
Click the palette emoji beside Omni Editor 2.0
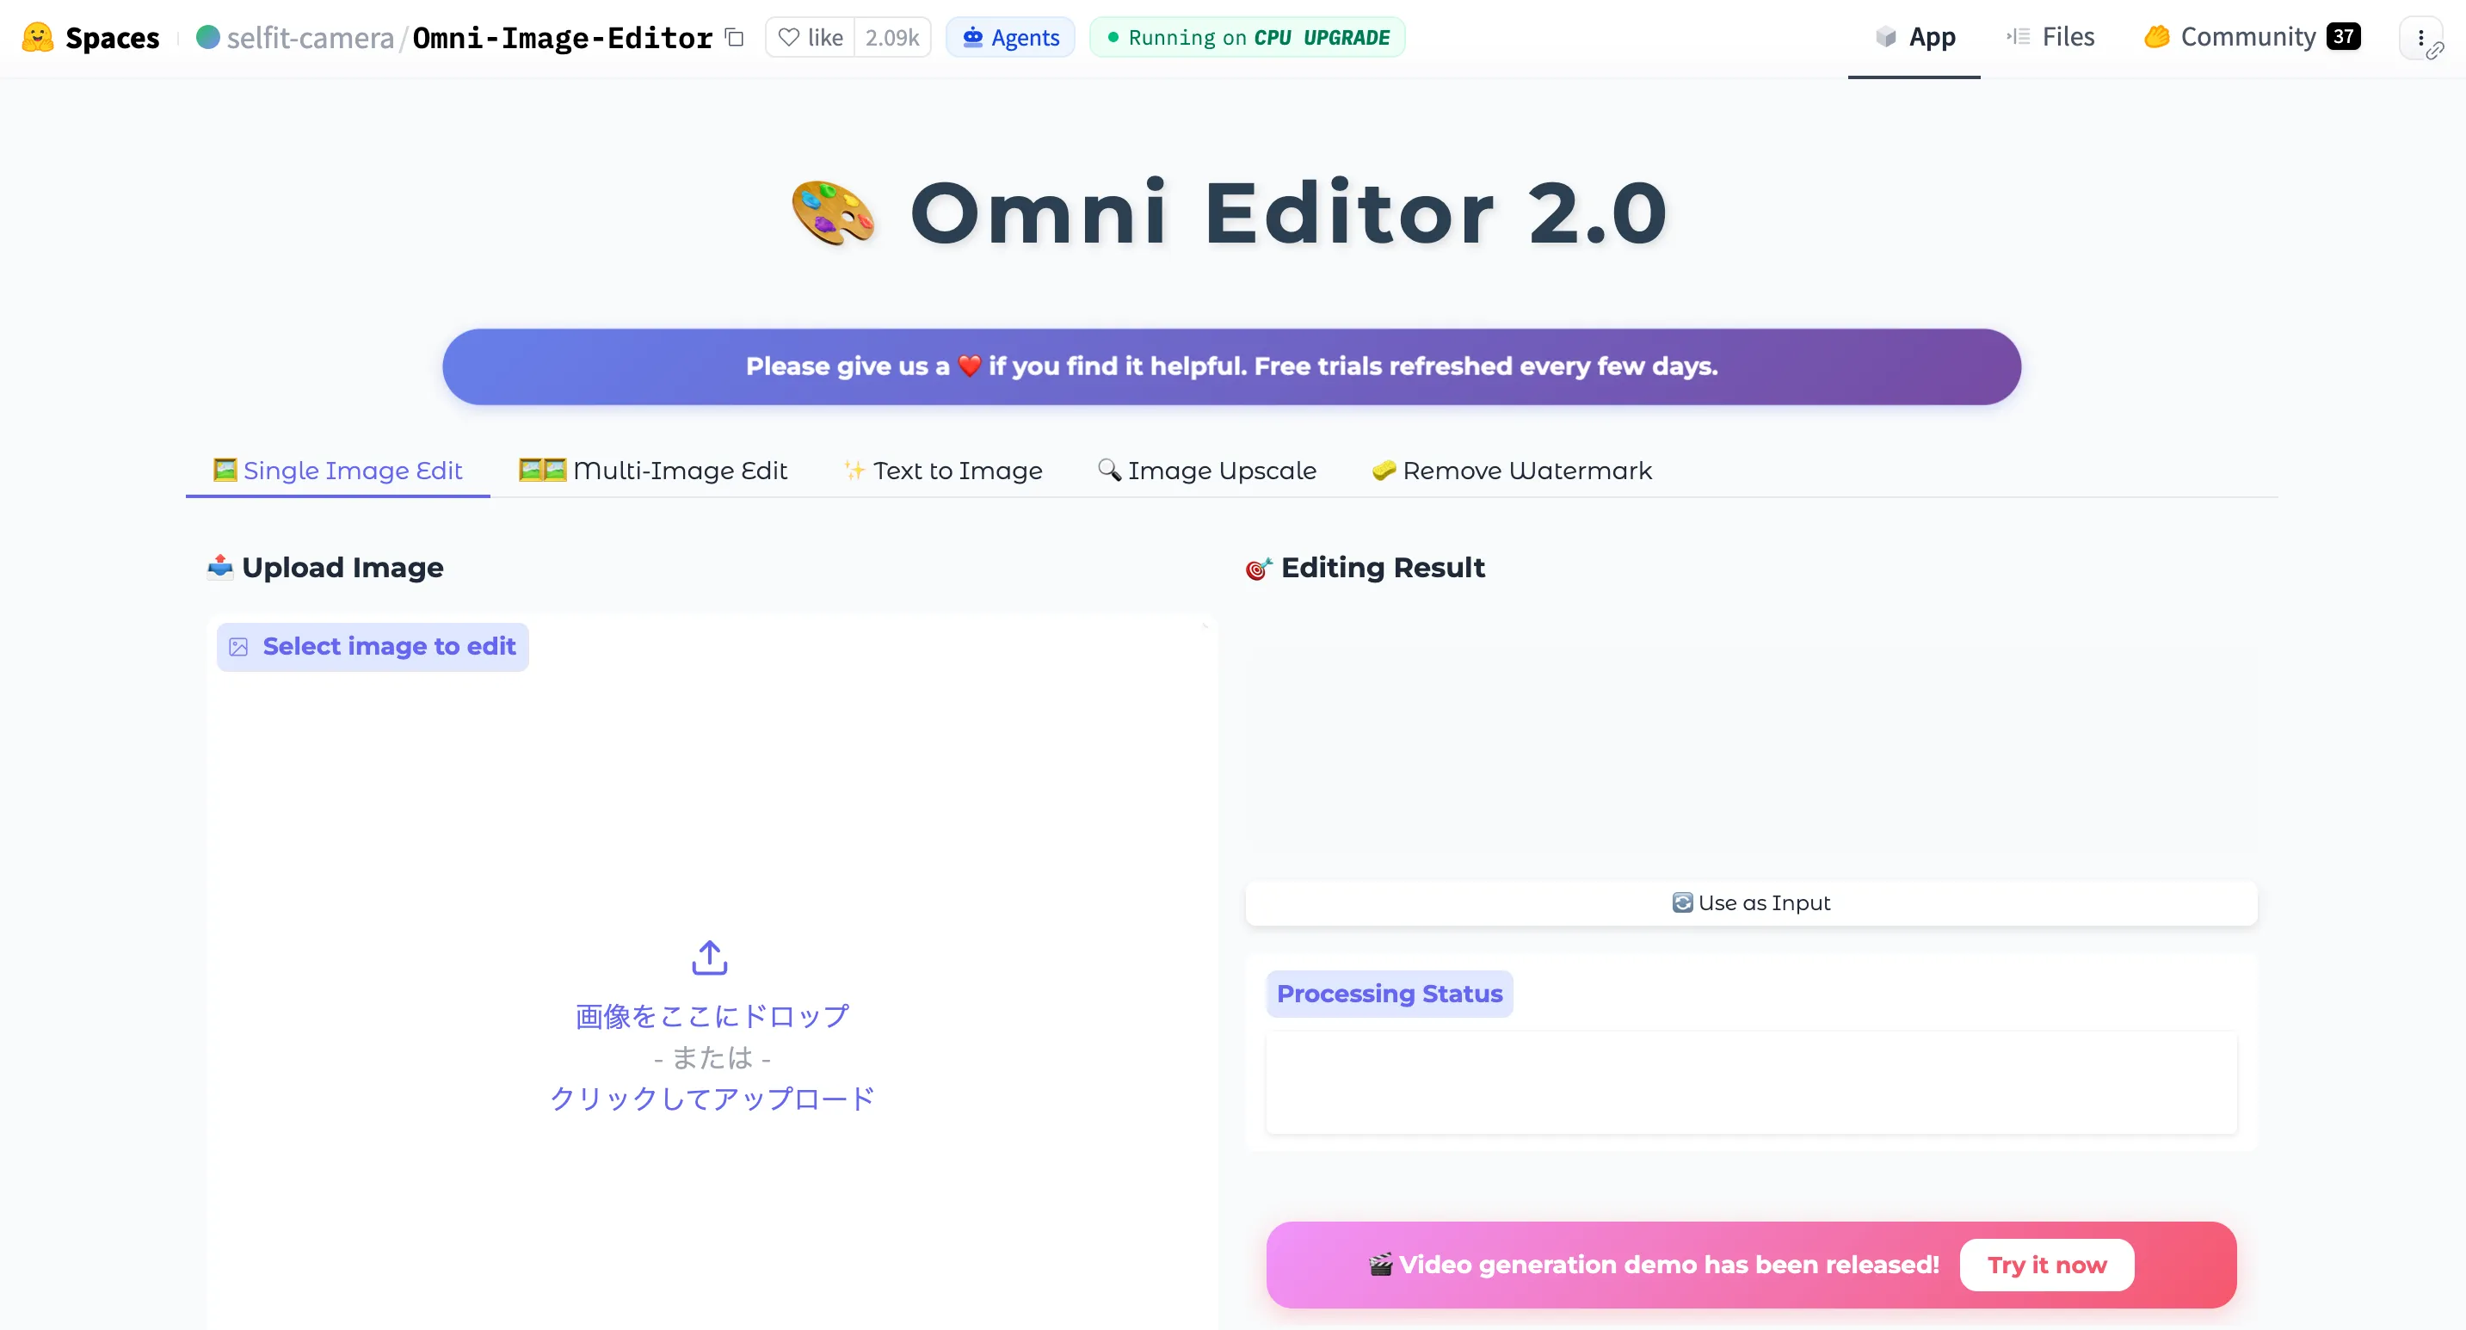tap(833, 212)
